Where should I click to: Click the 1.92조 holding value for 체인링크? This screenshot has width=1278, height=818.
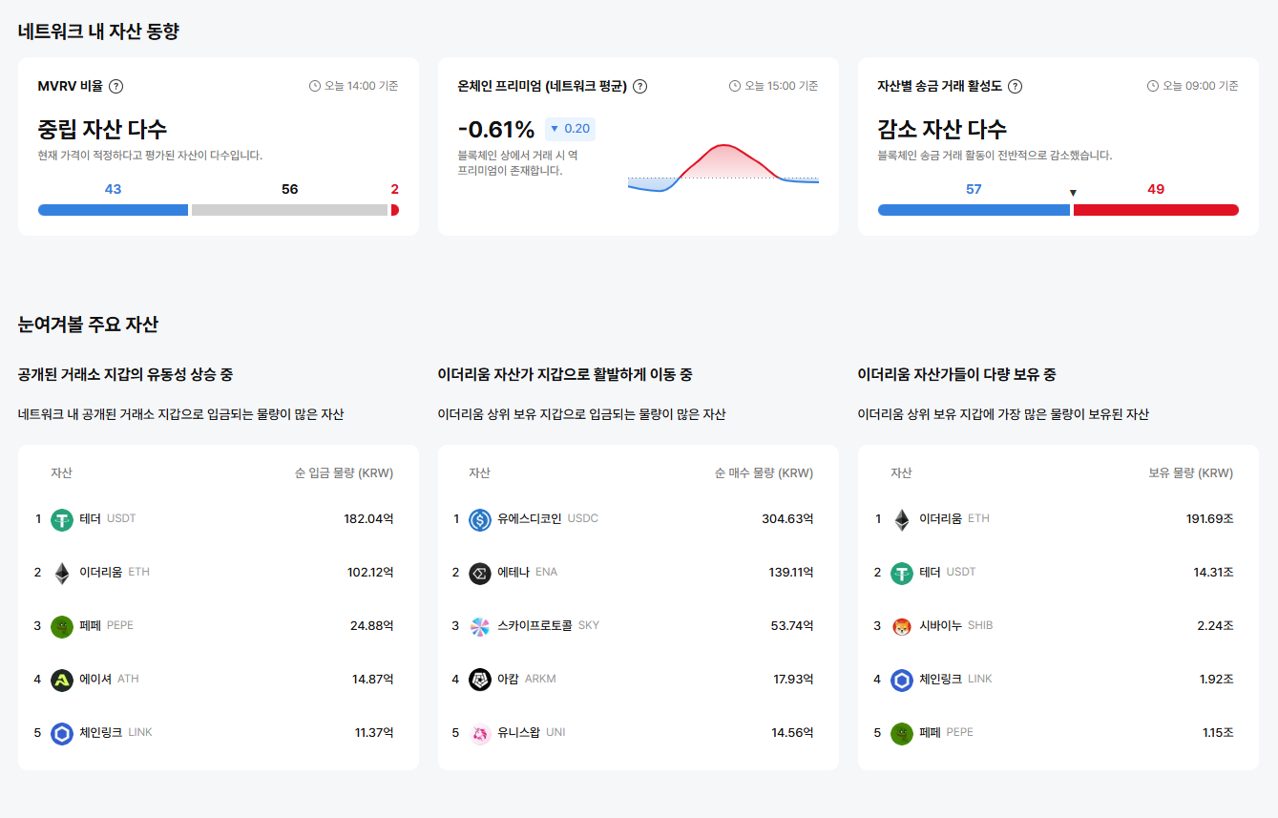coord(1216,680)
